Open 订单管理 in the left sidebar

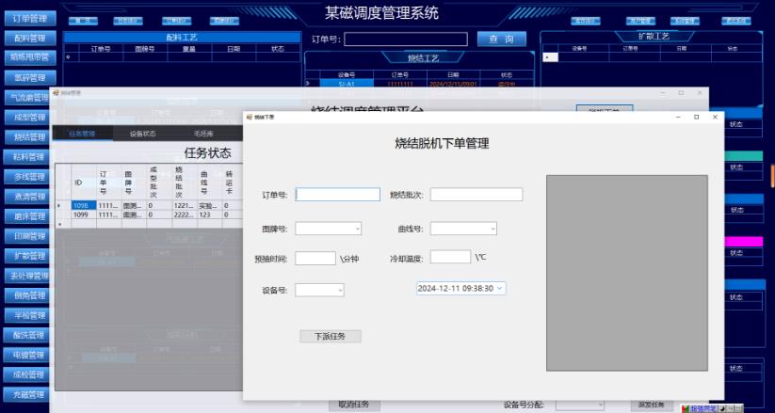(28, 17)
